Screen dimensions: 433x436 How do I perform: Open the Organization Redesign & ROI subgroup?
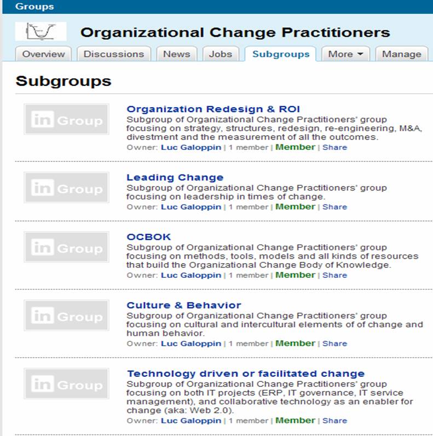click(x=213, y=109)
